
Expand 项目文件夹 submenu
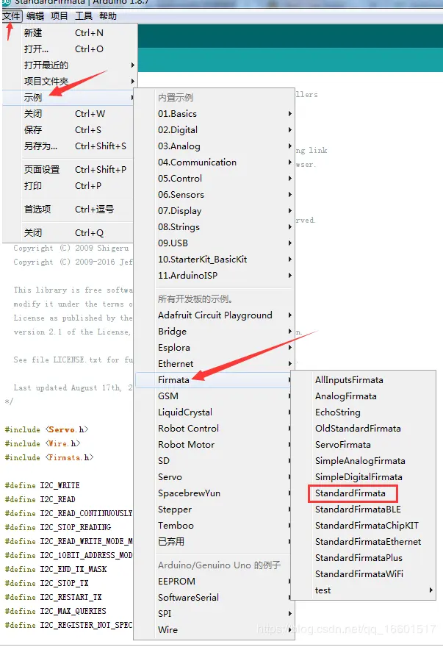point(69,82)
